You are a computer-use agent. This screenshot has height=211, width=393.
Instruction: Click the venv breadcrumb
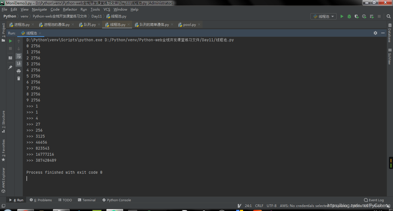[24, 16]
